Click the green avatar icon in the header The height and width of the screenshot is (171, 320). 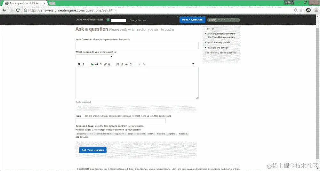[x=108, y=20]
